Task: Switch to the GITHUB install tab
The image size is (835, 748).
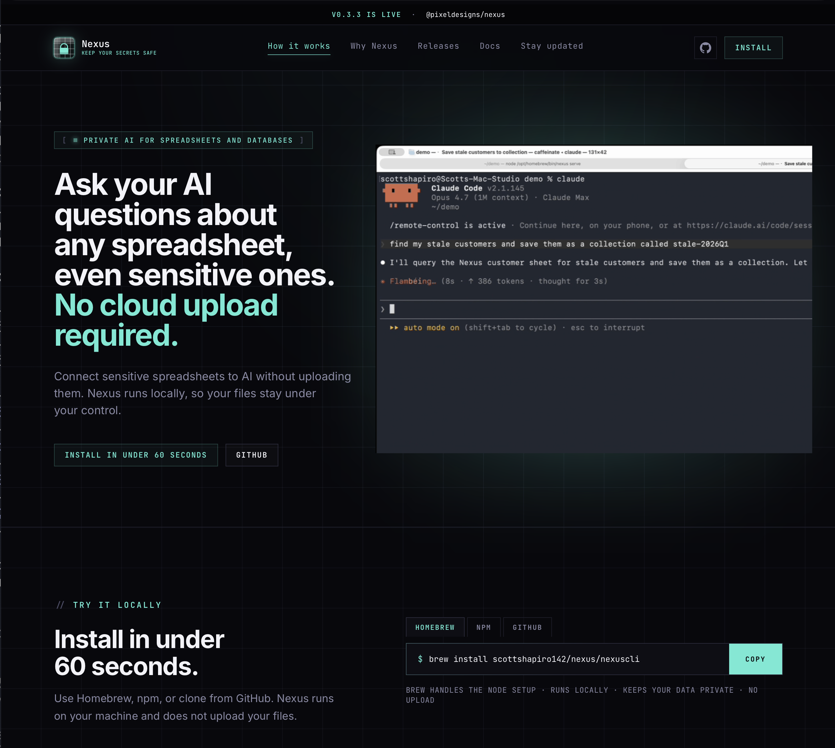Action: 527,627
